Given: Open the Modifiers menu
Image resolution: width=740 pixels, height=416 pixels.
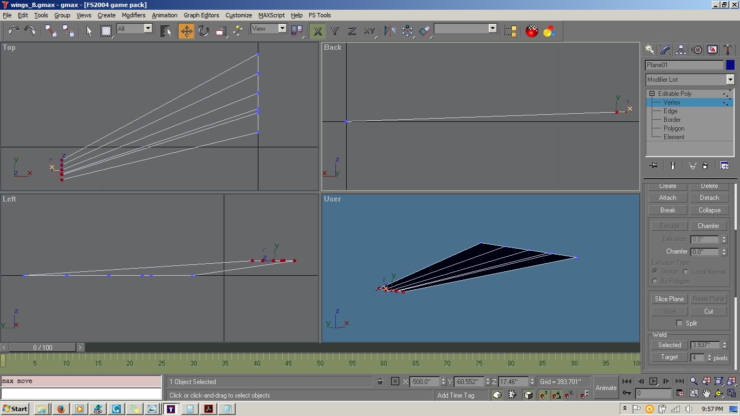Looking at the screenshot, I should tap(134, 15).
